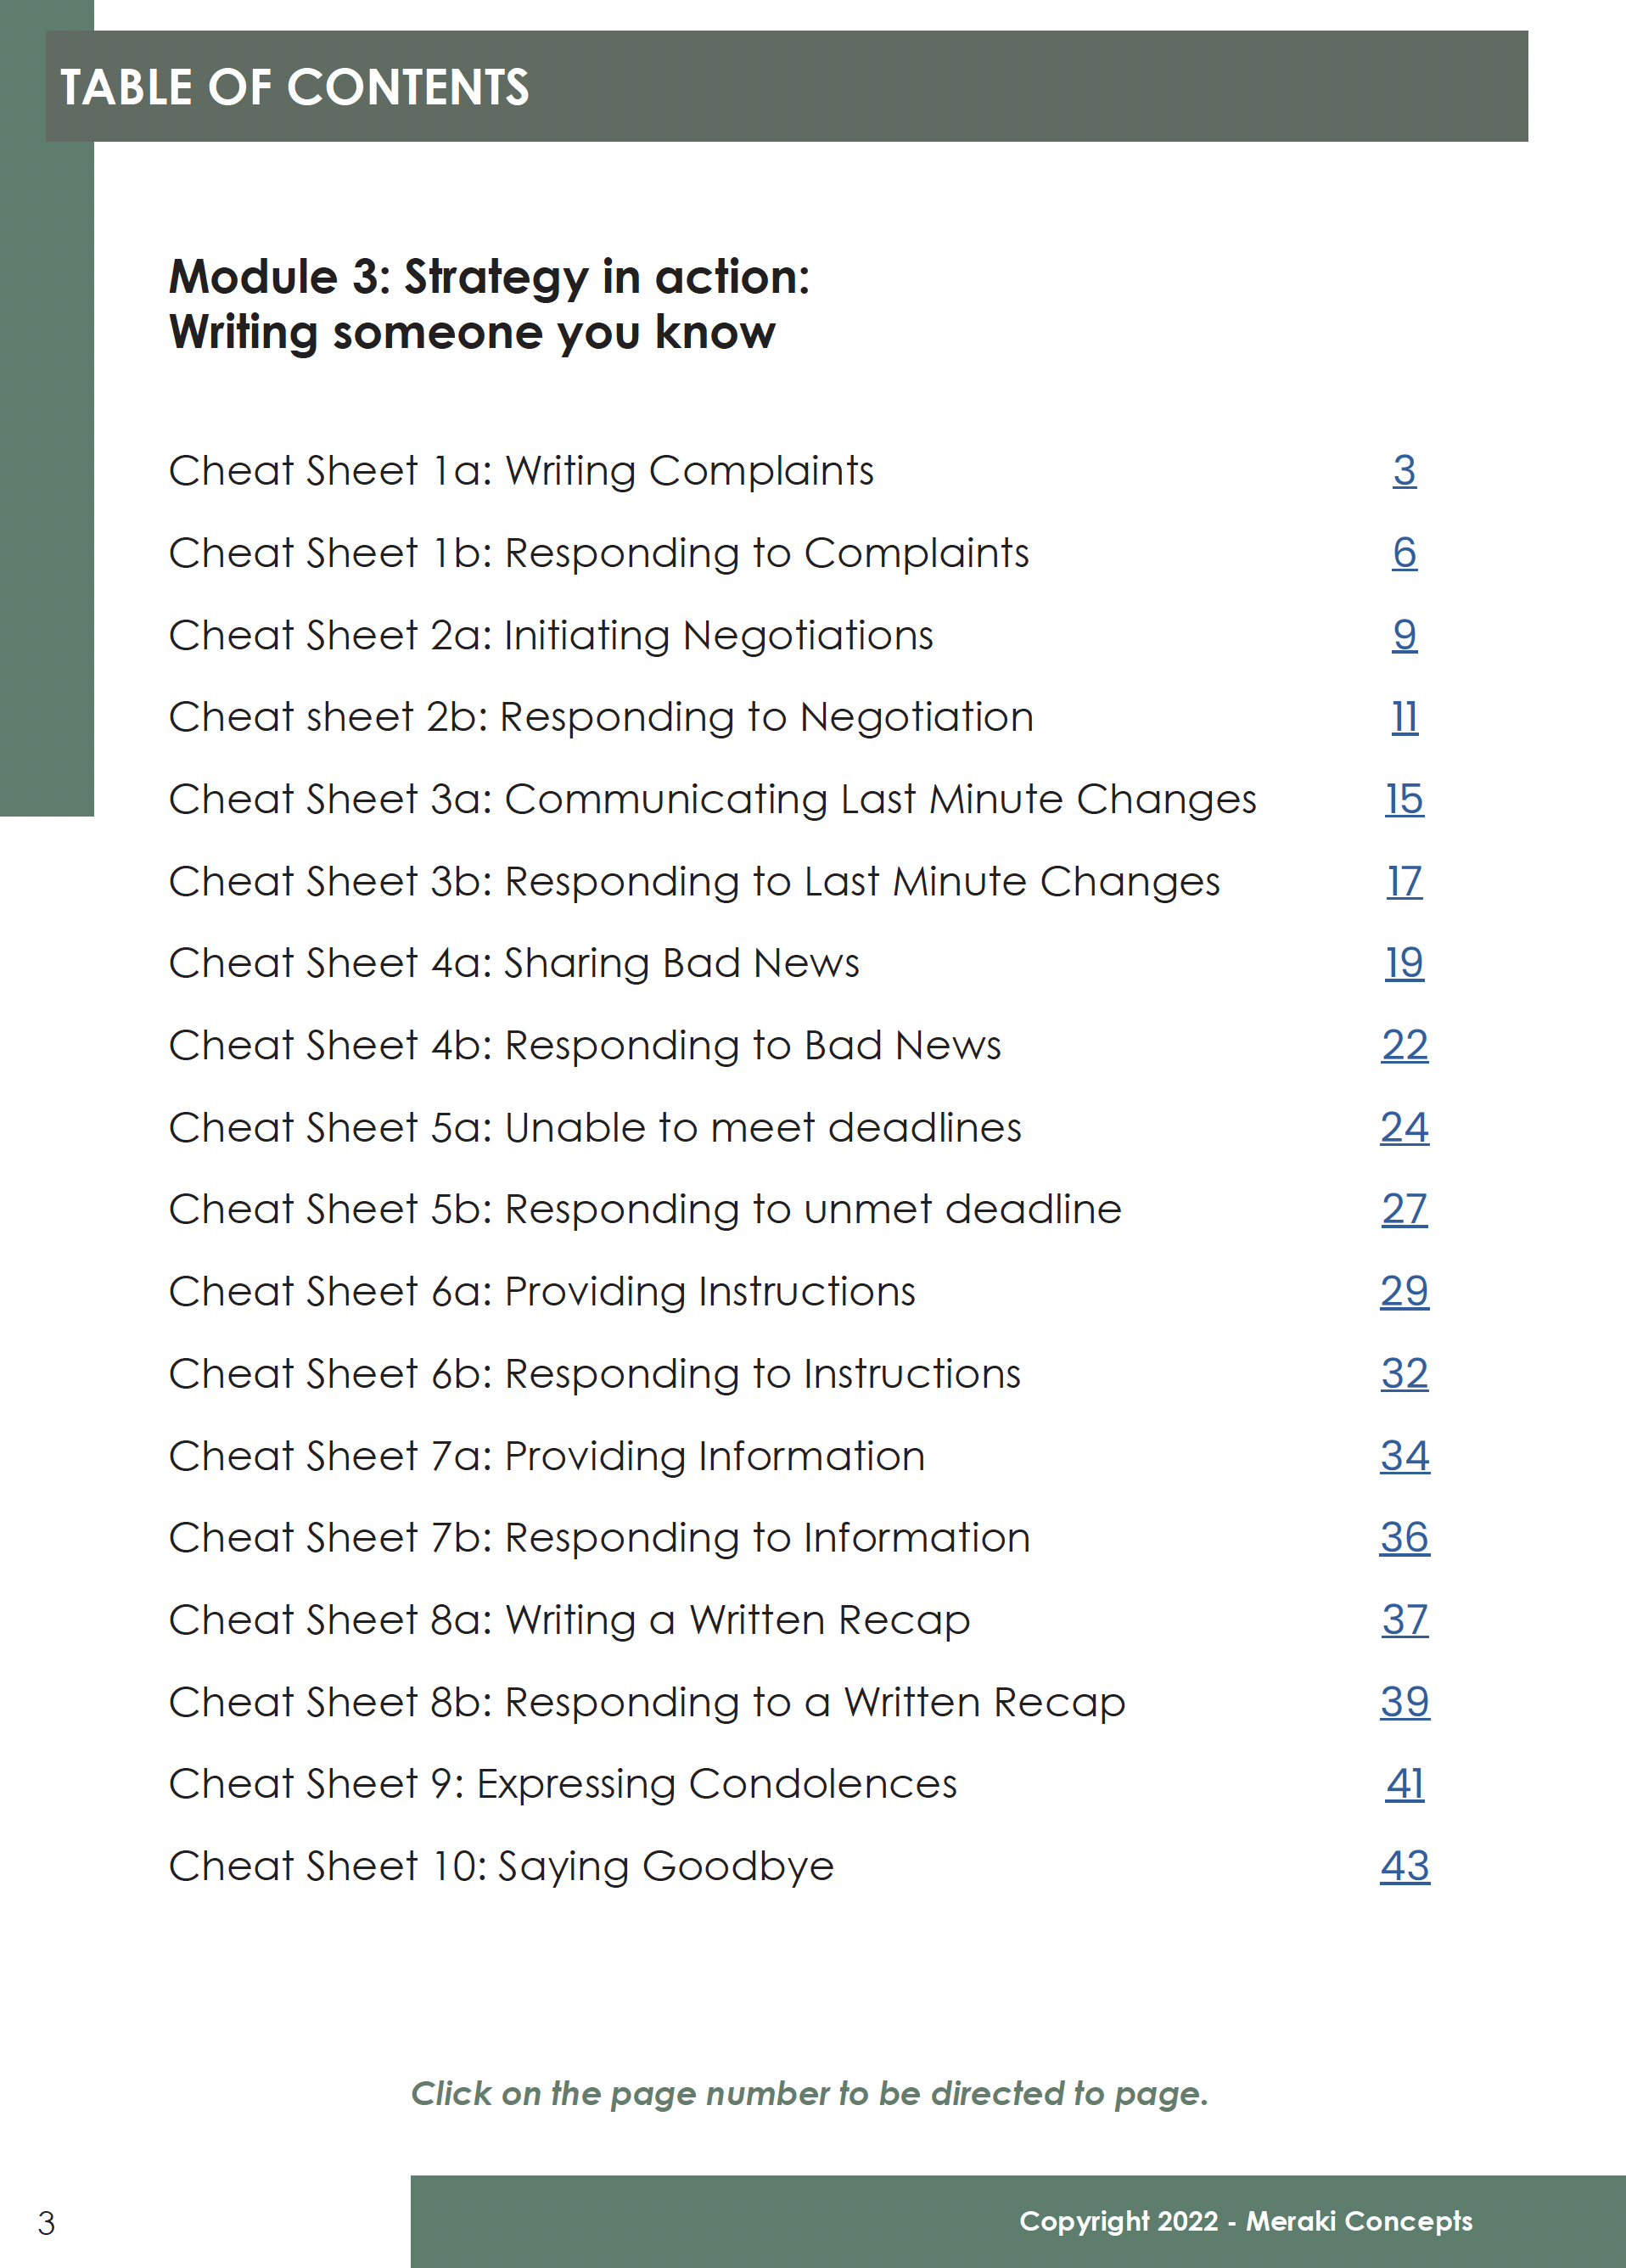The height and width of the screenshot is (2268, 1626).
Task: Follow page 43 link for Saying Goodbye
Action: click(1404, 1865)
